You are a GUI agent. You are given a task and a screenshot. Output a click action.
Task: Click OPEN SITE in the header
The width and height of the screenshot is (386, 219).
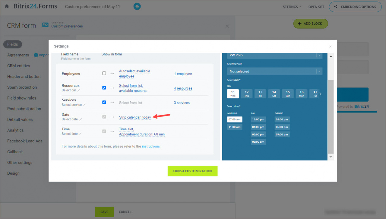coord(317,7)
